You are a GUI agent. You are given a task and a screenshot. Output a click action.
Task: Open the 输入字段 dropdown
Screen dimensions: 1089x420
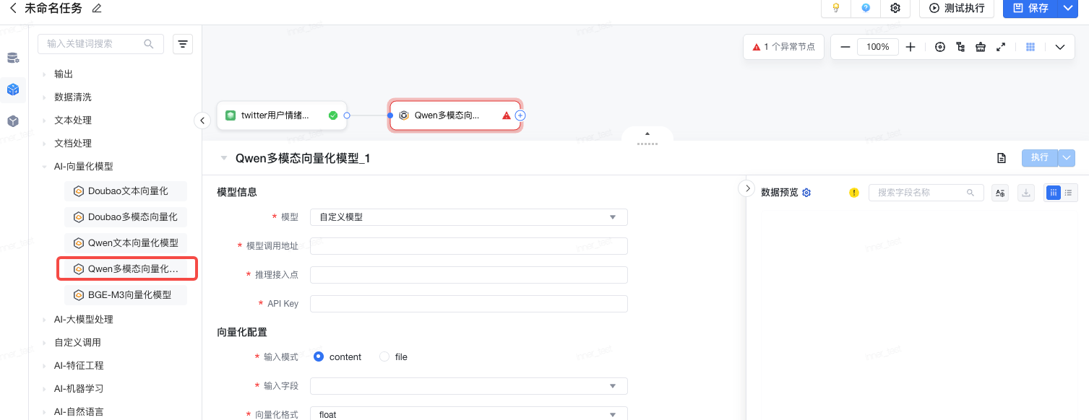click(468, 386)
